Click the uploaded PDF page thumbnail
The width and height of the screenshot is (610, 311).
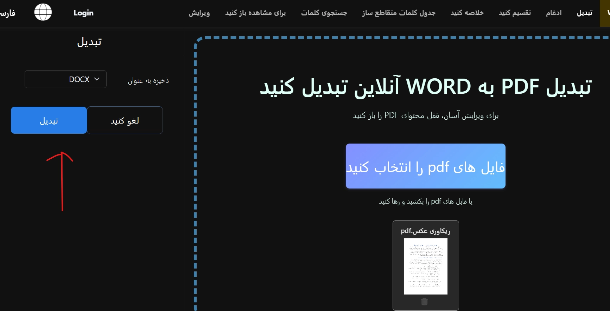pyautogui.click(x=425, y=266)
